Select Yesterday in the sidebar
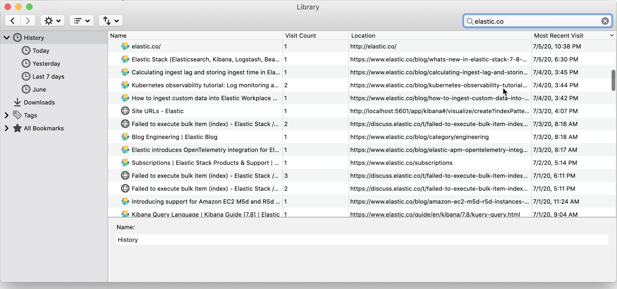617x289 pixels. pyautogui.click(x=46, y=63)
